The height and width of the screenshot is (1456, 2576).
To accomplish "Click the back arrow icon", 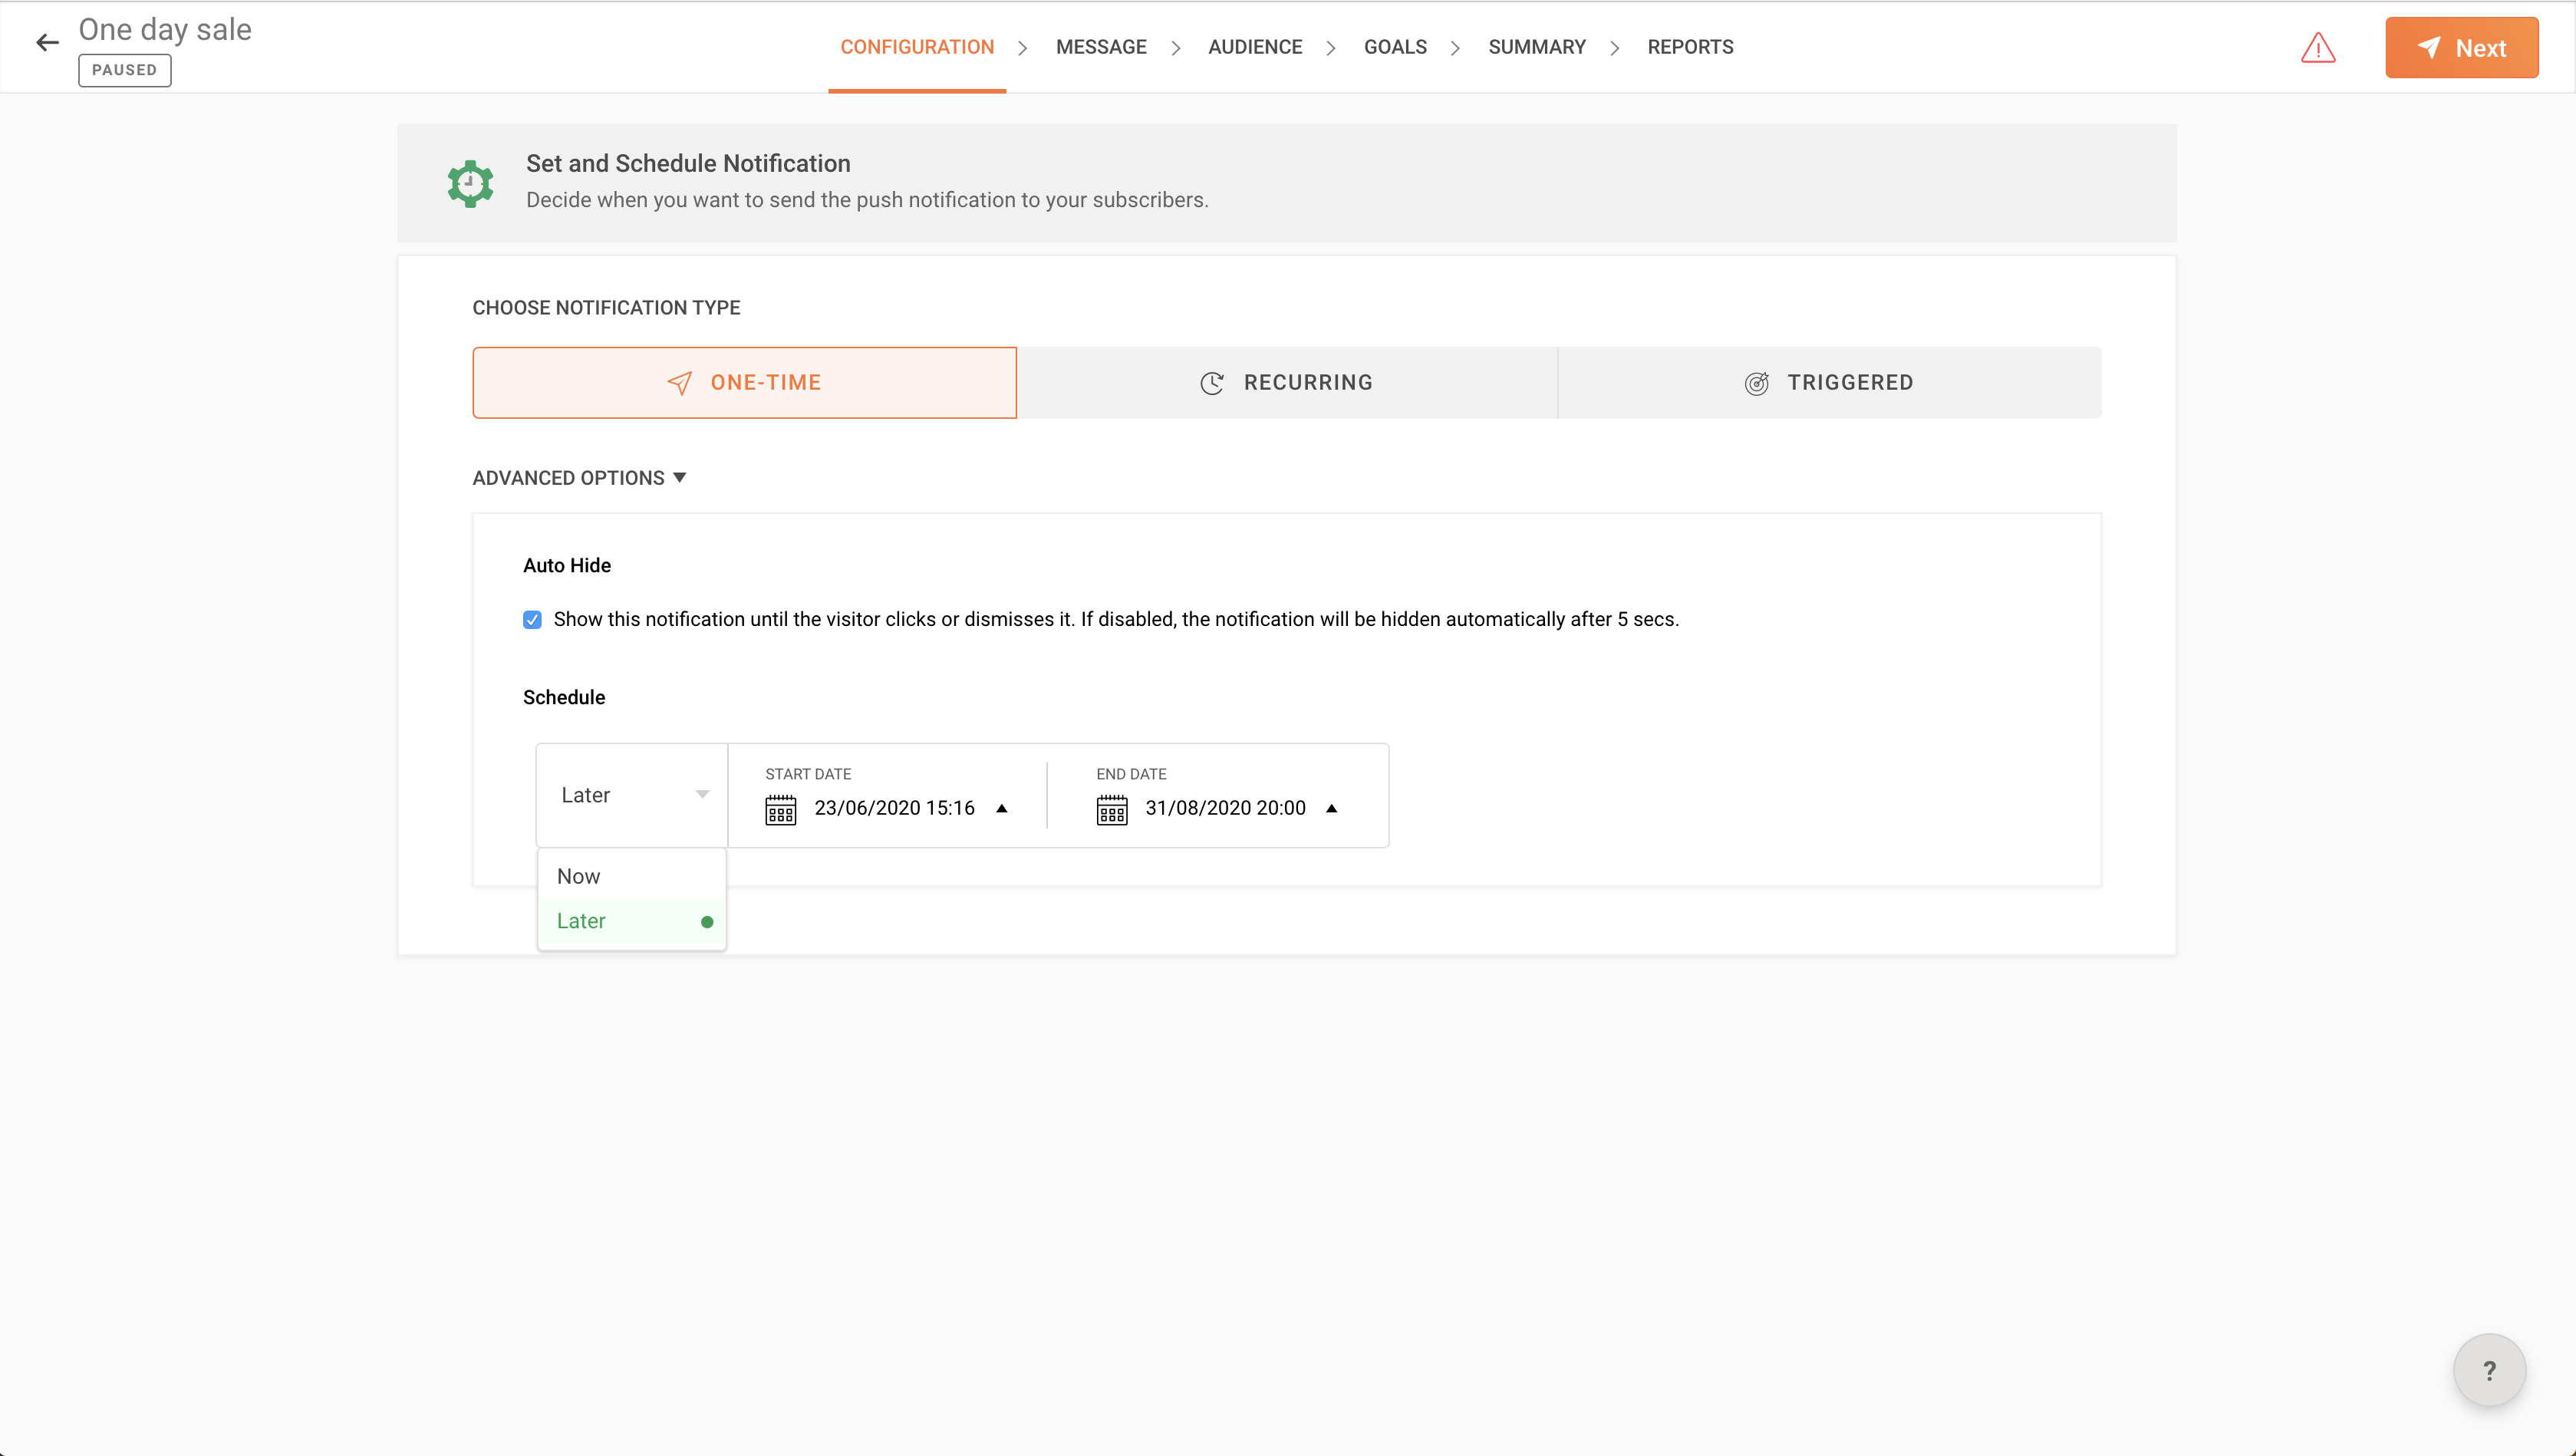I will pyautogui.click(x=47, y=42).
